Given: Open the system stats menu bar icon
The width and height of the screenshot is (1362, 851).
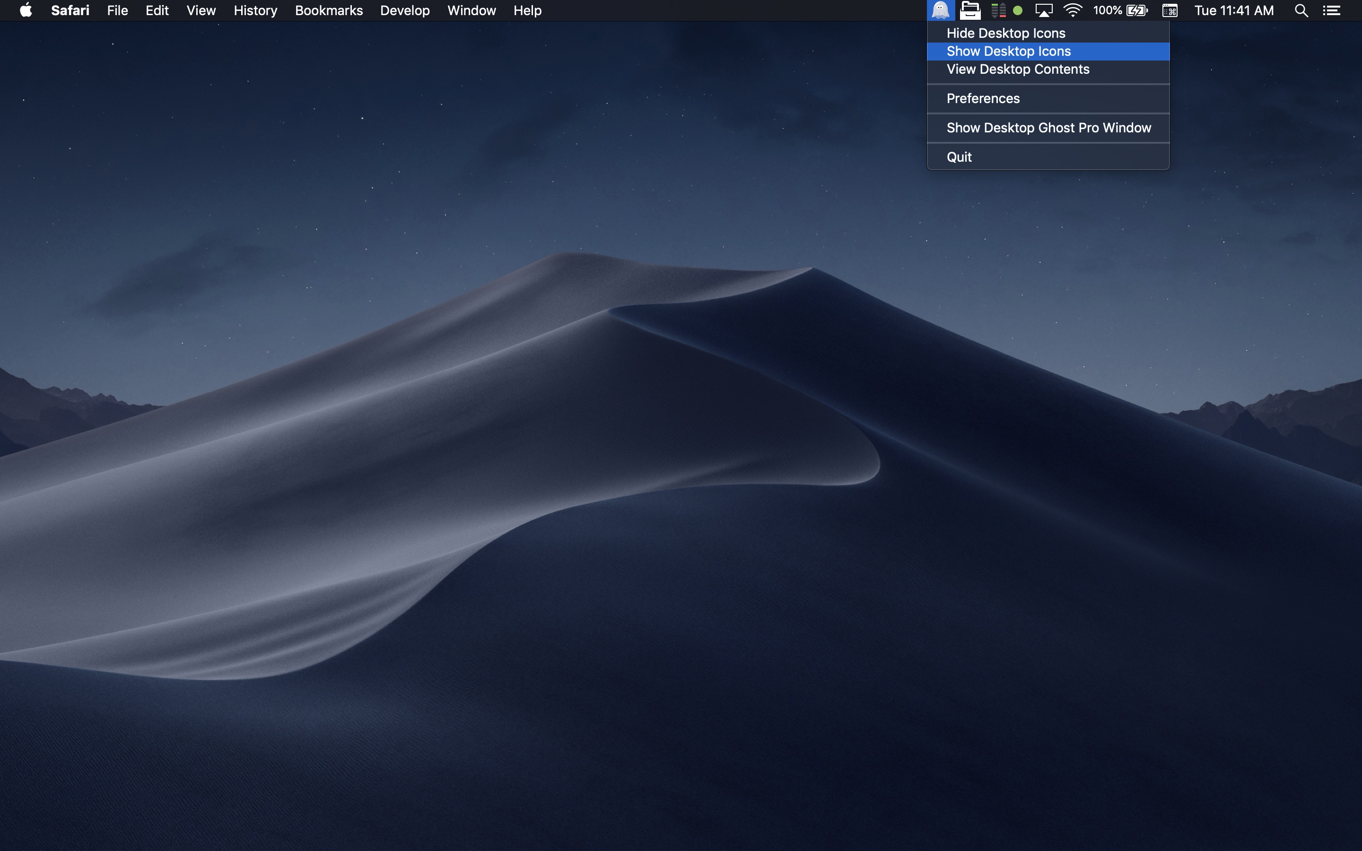Looking at the screenshot, I should pos(999,10).
